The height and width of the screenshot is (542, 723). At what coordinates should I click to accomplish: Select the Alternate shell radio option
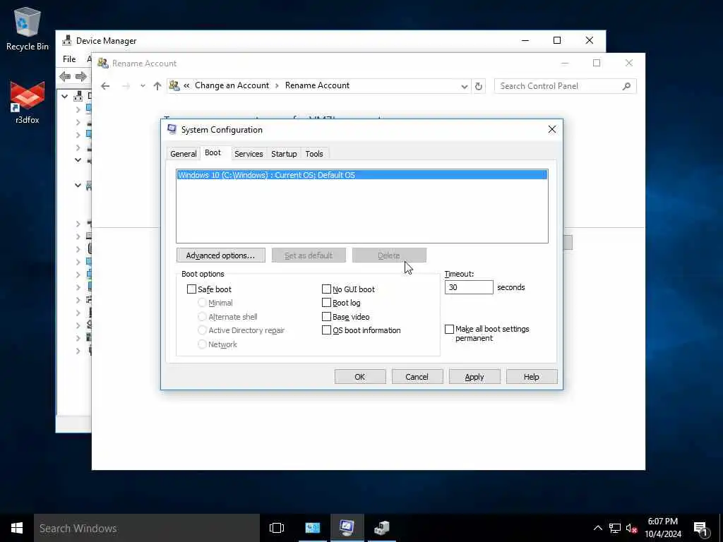202,317
